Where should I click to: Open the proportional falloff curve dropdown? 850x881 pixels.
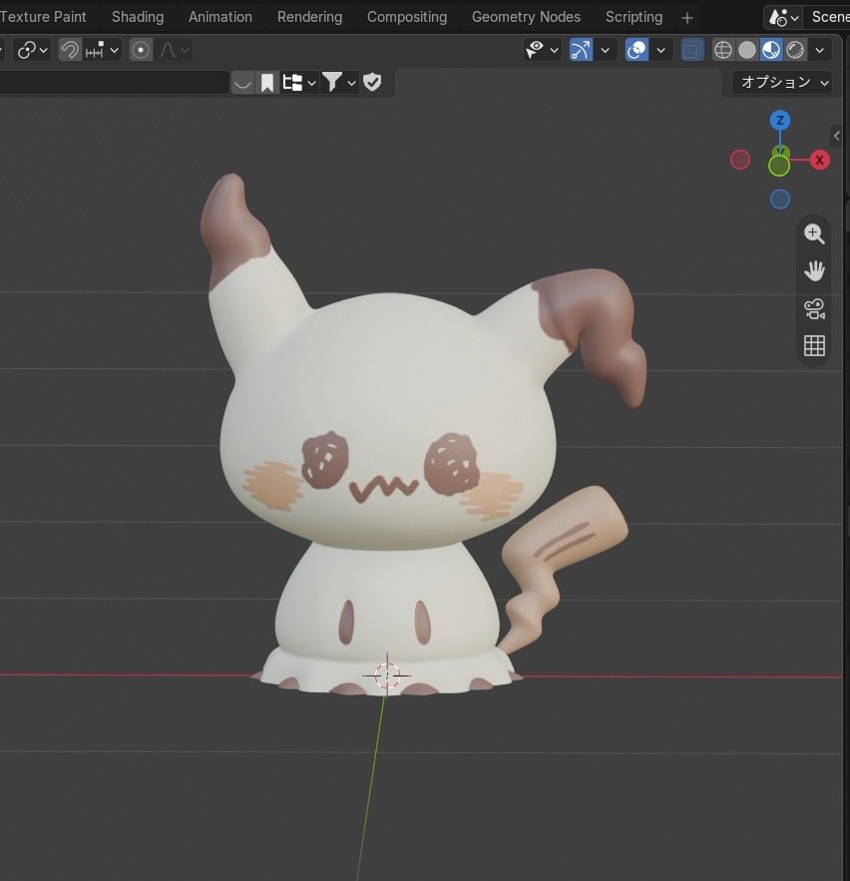point(174,50)
